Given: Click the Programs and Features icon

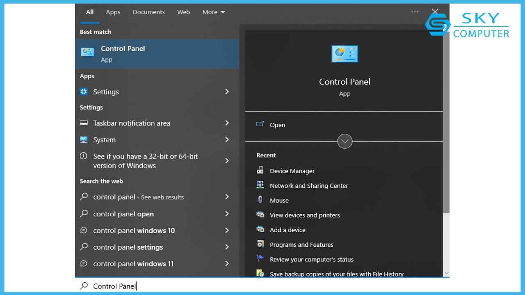Looking at the screenshot, I should click(x=260, y=244).
